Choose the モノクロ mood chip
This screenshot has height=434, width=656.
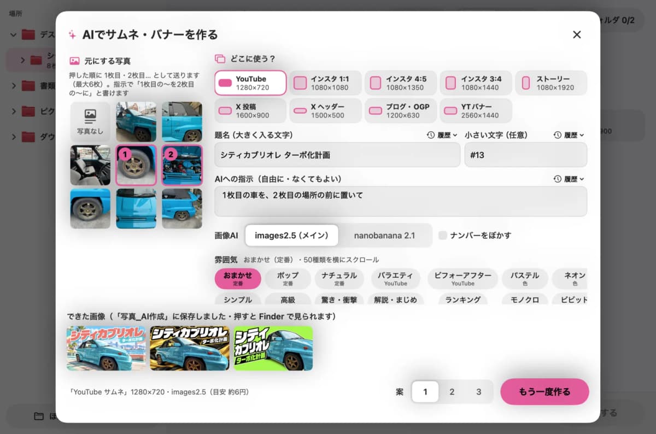pyautogui.click(x=525, y=300)
